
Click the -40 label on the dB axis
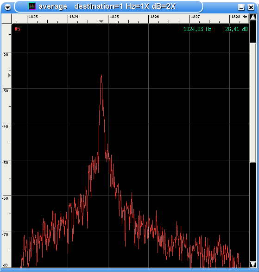[5, 127]
